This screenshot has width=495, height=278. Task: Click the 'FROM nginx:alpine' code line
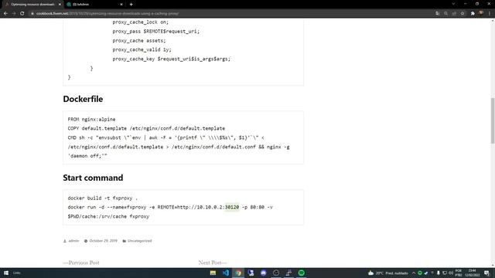[91, 119]
